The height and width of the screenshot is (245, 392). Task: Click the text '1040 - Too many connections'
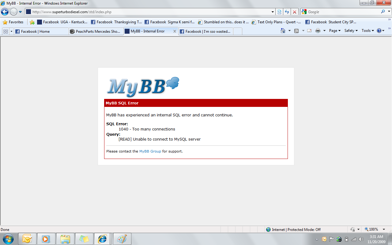147,129
